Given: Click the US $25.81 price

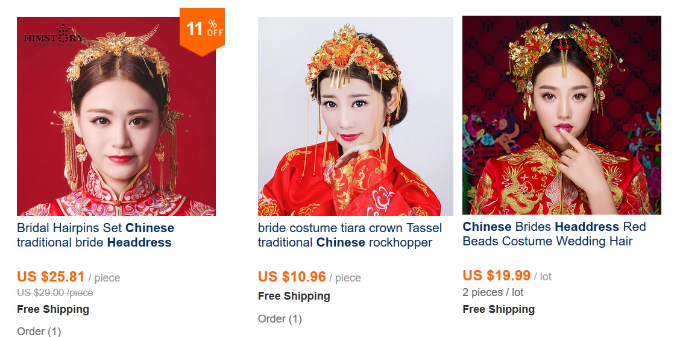Looking at the screenshot, I should point(51,276).
